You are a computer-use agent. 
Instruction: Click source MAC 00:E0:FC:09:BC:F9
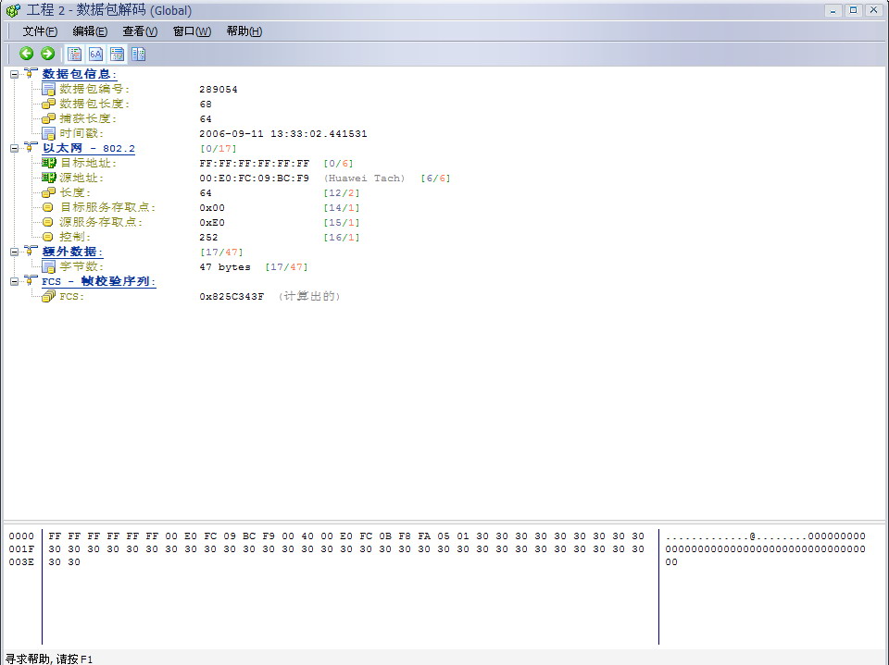tap(254, 178)
